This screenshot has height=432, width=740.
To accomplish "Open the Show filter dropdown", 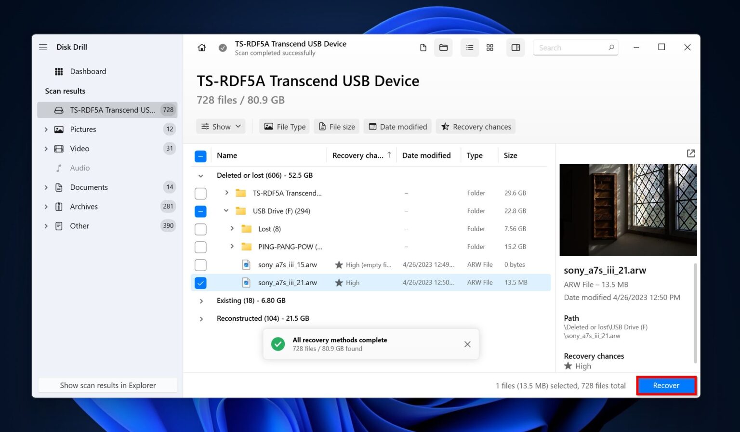I will click(221, 127).
